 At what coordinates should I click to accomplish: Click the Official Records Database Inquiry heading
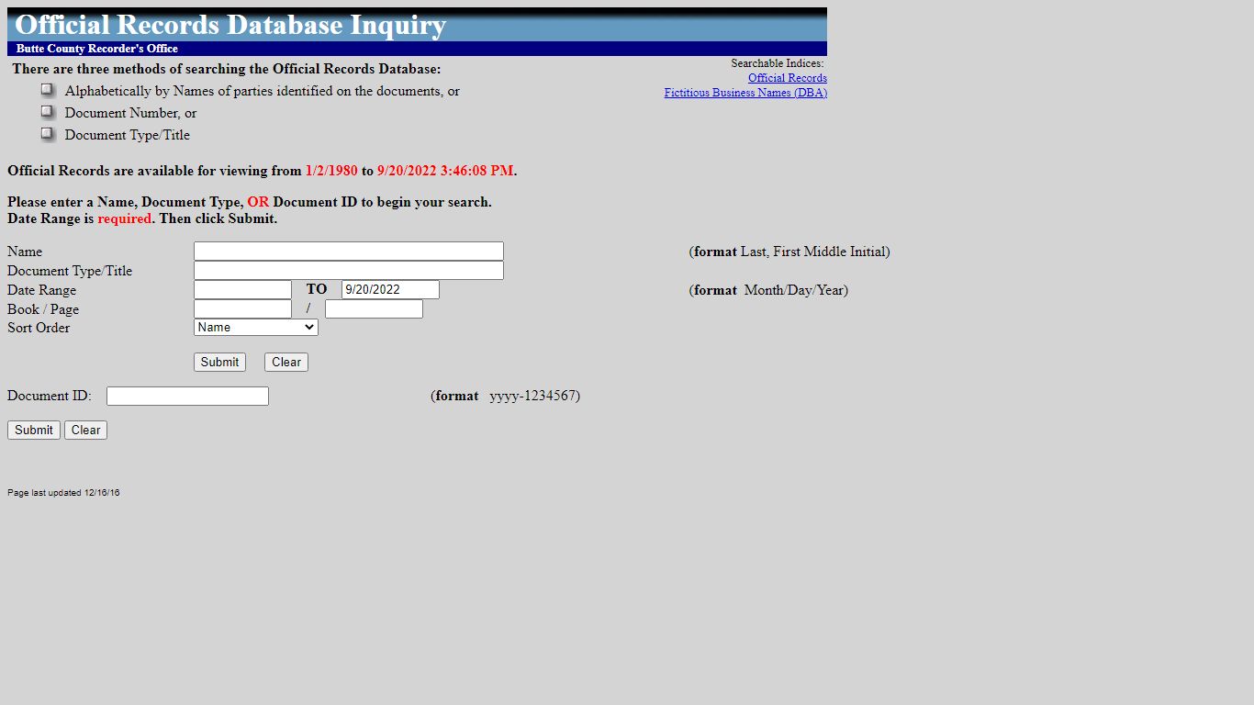pyautogui.click(x=231, y=25)
